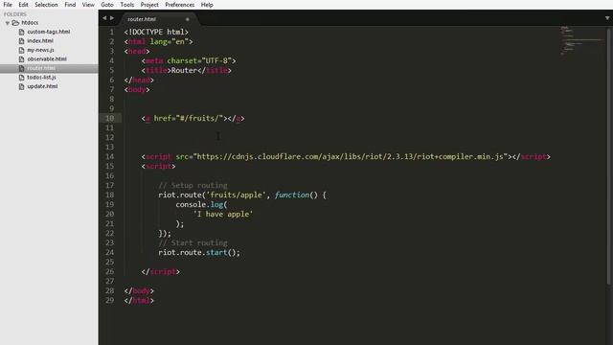Switch to the router.html tab
This screenshot has height=345, width=613.
pyautogui.click(x=142, y=19)
